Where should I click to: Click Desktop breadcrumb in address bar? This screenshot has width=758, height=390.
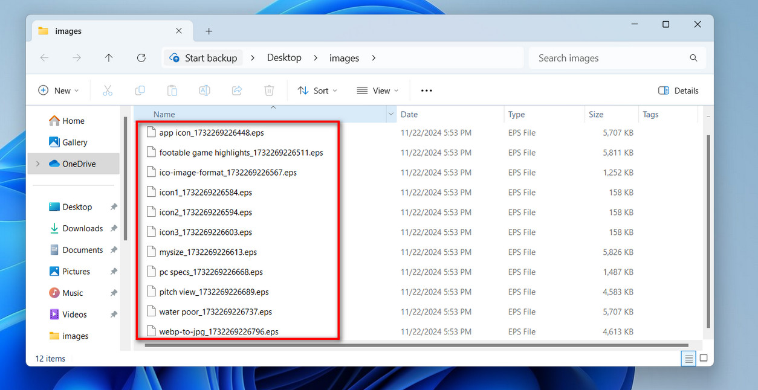284,58
